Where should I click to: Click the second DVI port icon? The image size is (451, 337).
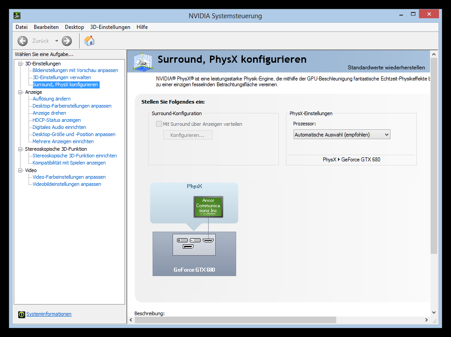coord(195,241)
